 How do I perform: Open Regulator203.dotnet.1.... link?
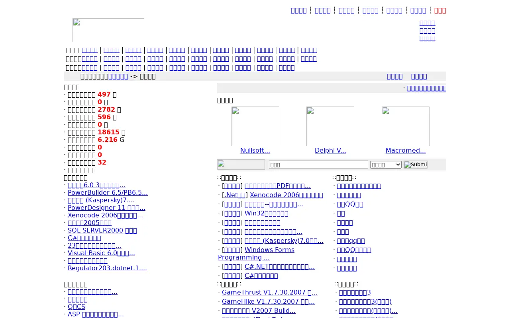(x=107, y=268)
